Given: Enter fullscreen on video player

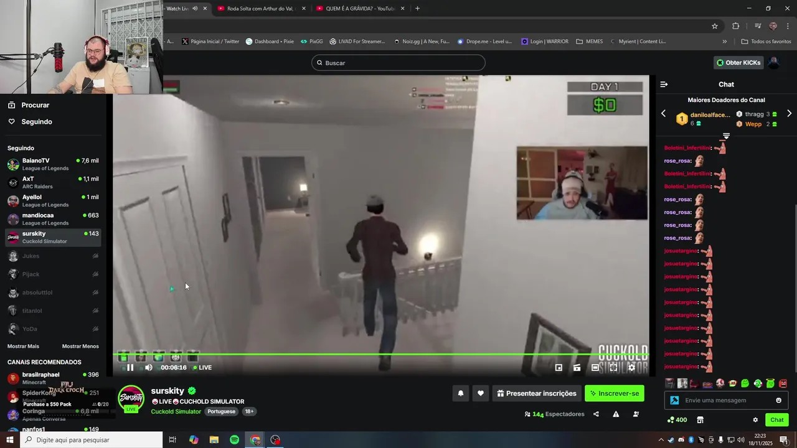Looking at the screenshot, I should [x=613, y=368].
